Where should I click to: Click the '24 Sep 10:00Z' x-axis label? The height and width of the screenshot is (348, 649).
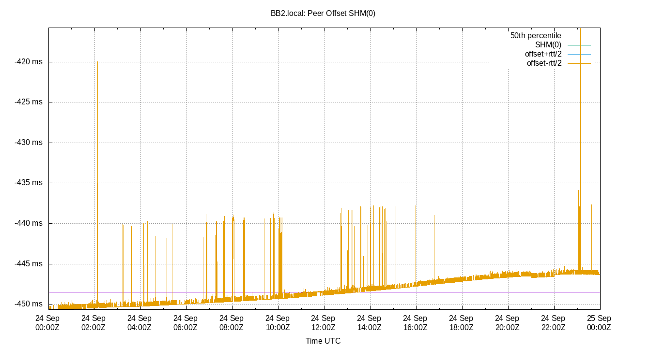coord(278,323)
